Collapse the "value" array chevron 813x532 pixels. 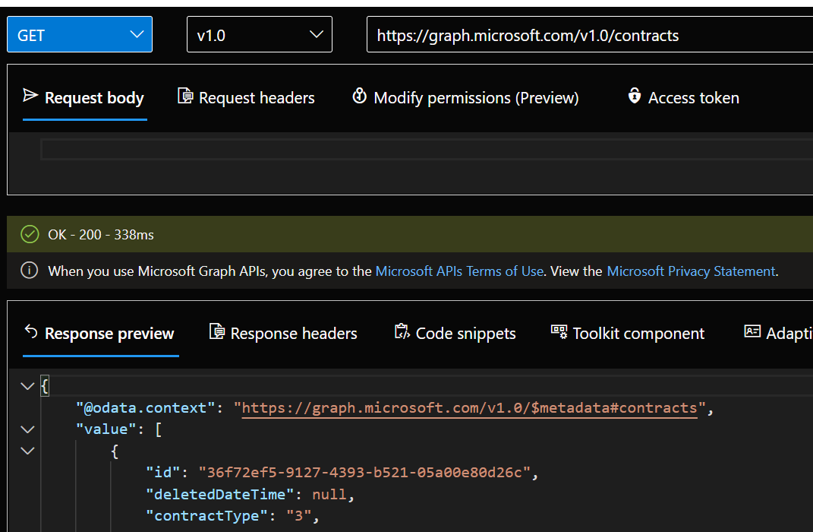point(27,429)
